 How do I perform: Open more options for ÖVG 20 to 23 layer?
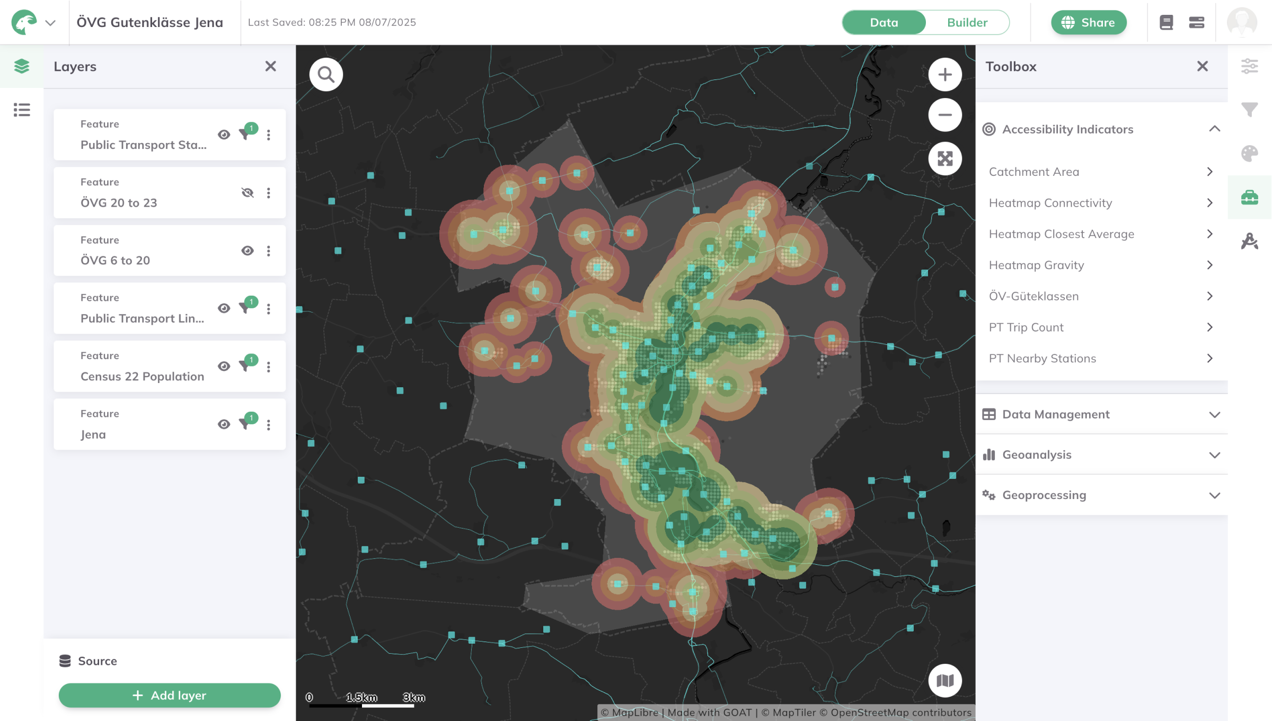point(269,193)
